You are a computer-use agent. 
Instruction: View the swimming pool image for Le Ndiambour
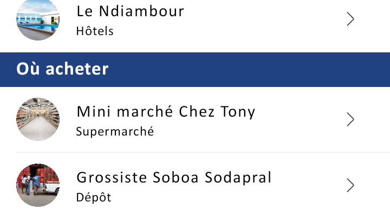click(x=38, y=19)
